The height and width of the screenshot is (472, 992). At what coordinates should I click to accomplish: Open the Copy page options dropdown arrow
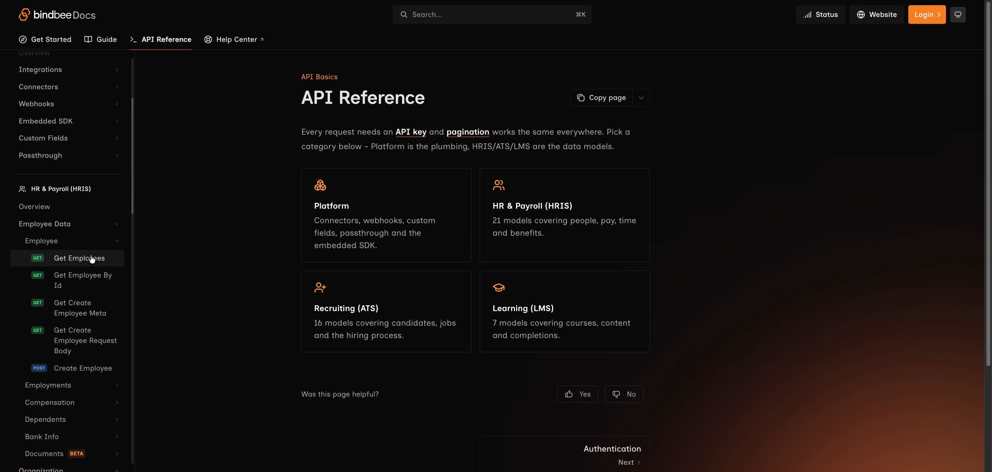click(x=641, y=98)
